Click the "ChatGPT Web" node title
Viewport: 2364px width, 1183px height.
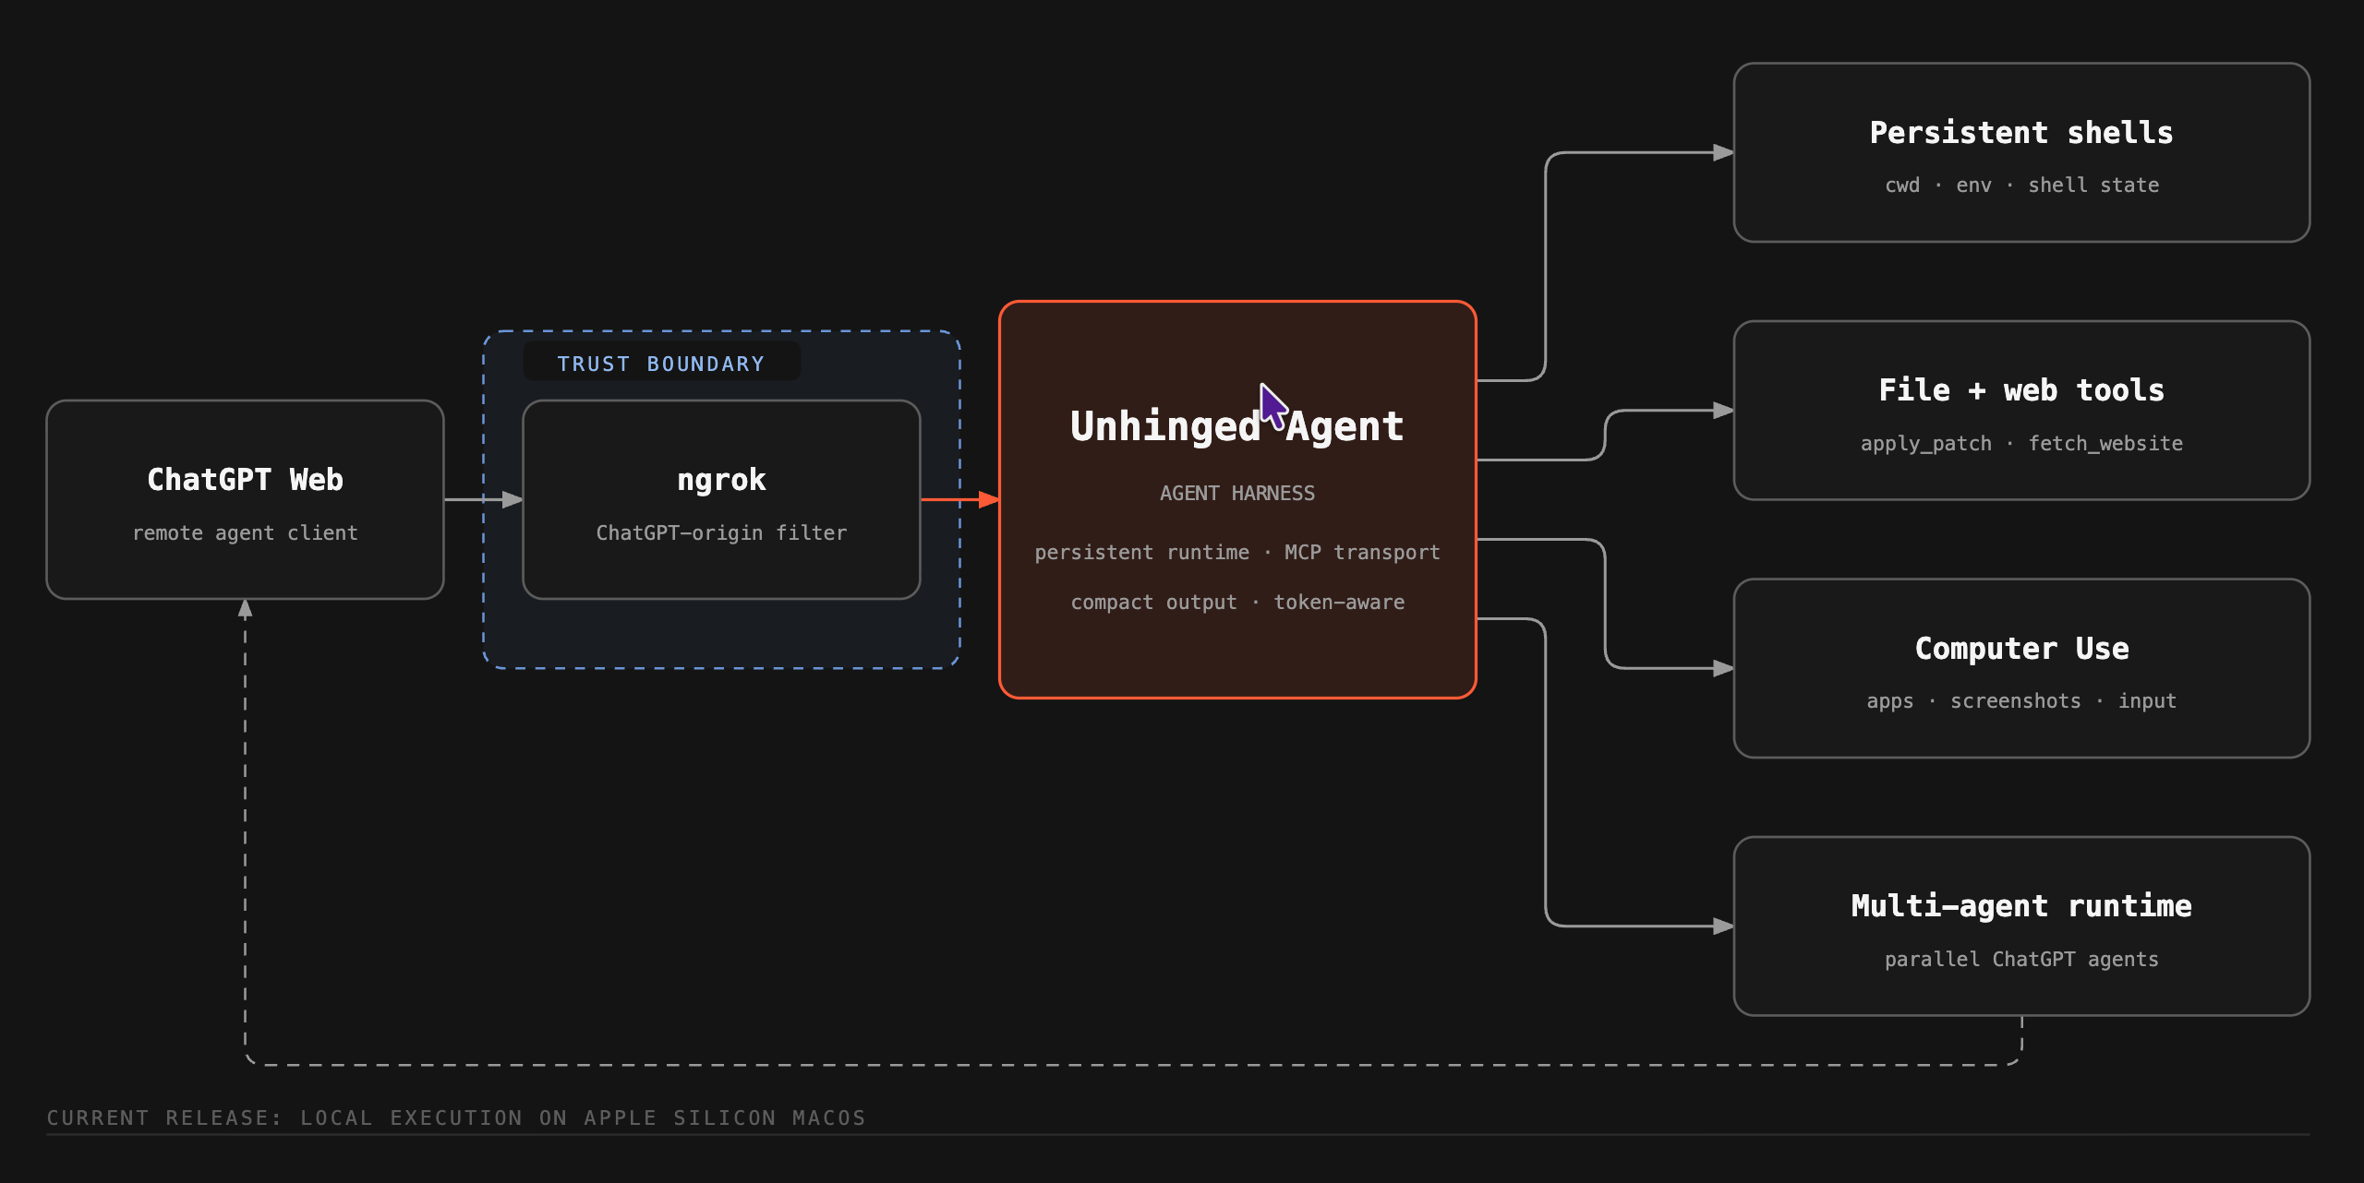pyautogui.click(x=245, y=480)
